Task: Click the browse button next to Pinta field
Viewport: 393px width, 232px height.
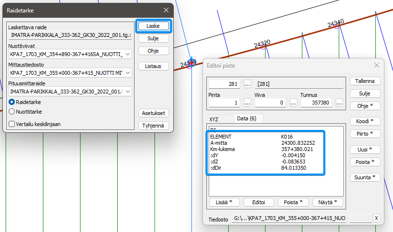Action: 247,103
